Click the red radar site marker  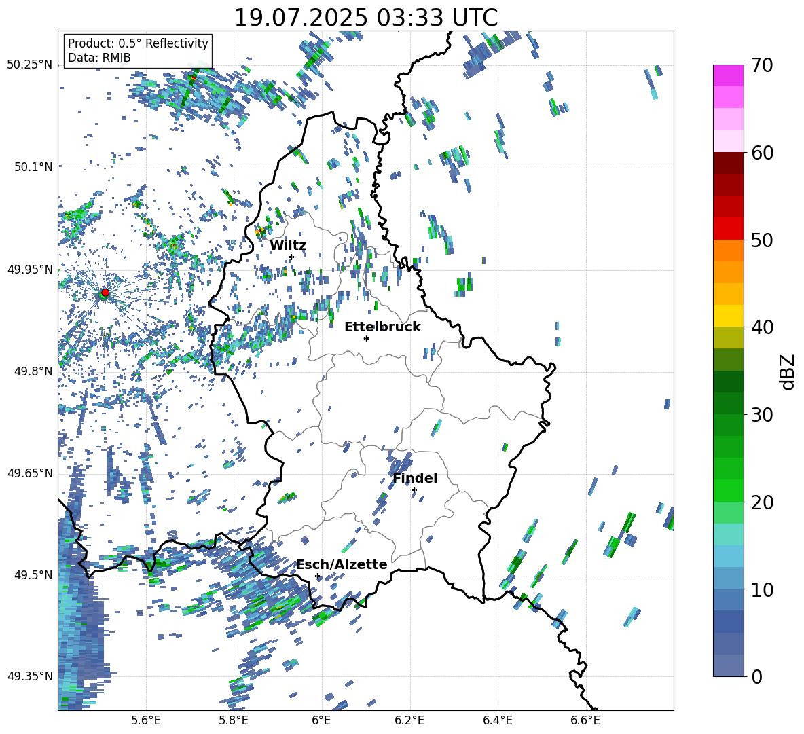pos(105,293)
